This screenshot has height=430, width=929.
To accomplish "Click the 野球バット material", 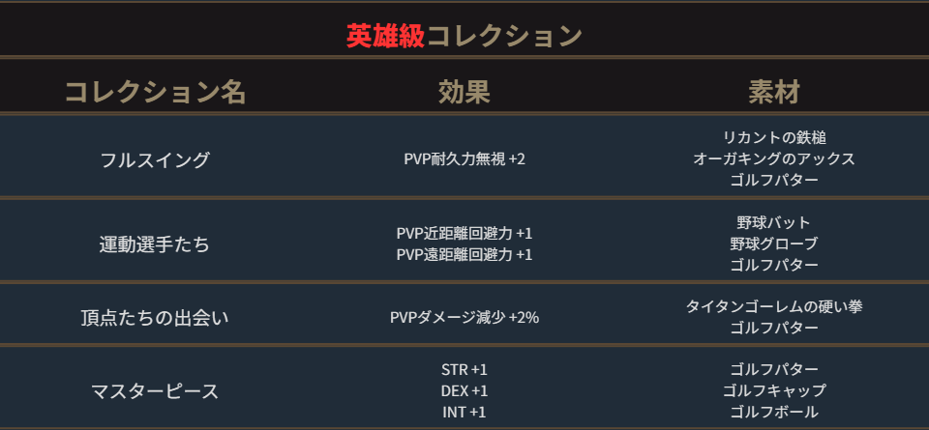I will (774, 223).
